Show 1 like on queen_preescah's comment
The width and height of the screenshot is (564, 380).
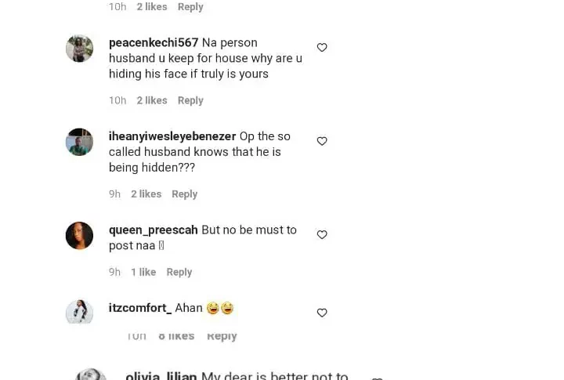143,272
